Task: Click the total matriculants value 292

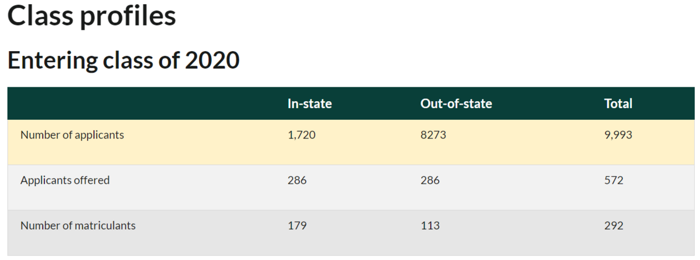Action: click(614, 226)
